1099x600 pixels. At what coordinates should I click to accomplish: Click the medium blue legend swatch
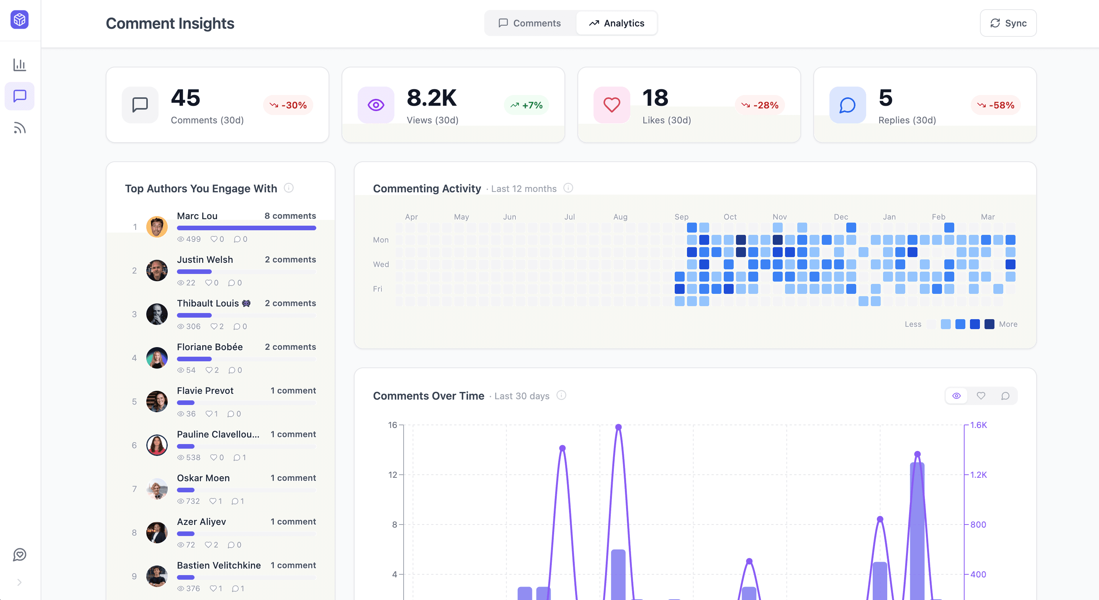960,324
